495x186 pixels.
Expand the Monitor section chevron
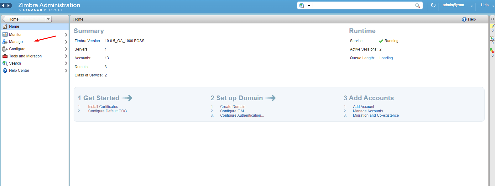(66, 35)
